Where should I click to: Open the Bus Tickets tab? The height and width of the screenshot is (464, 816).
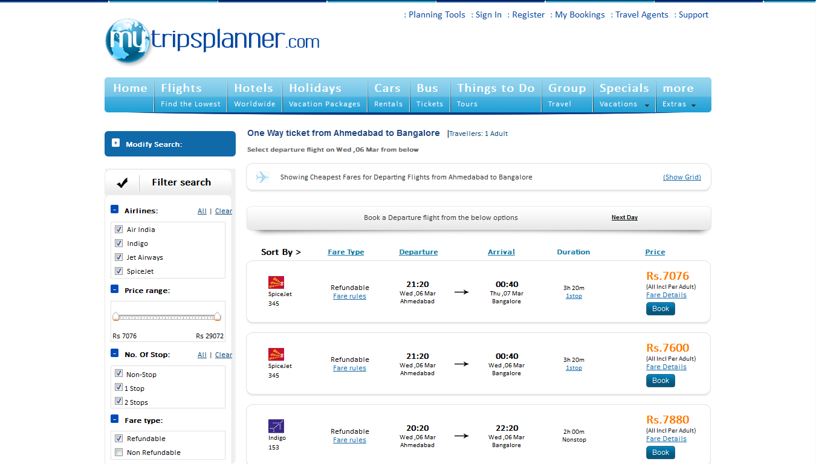[x=430, y=95]
